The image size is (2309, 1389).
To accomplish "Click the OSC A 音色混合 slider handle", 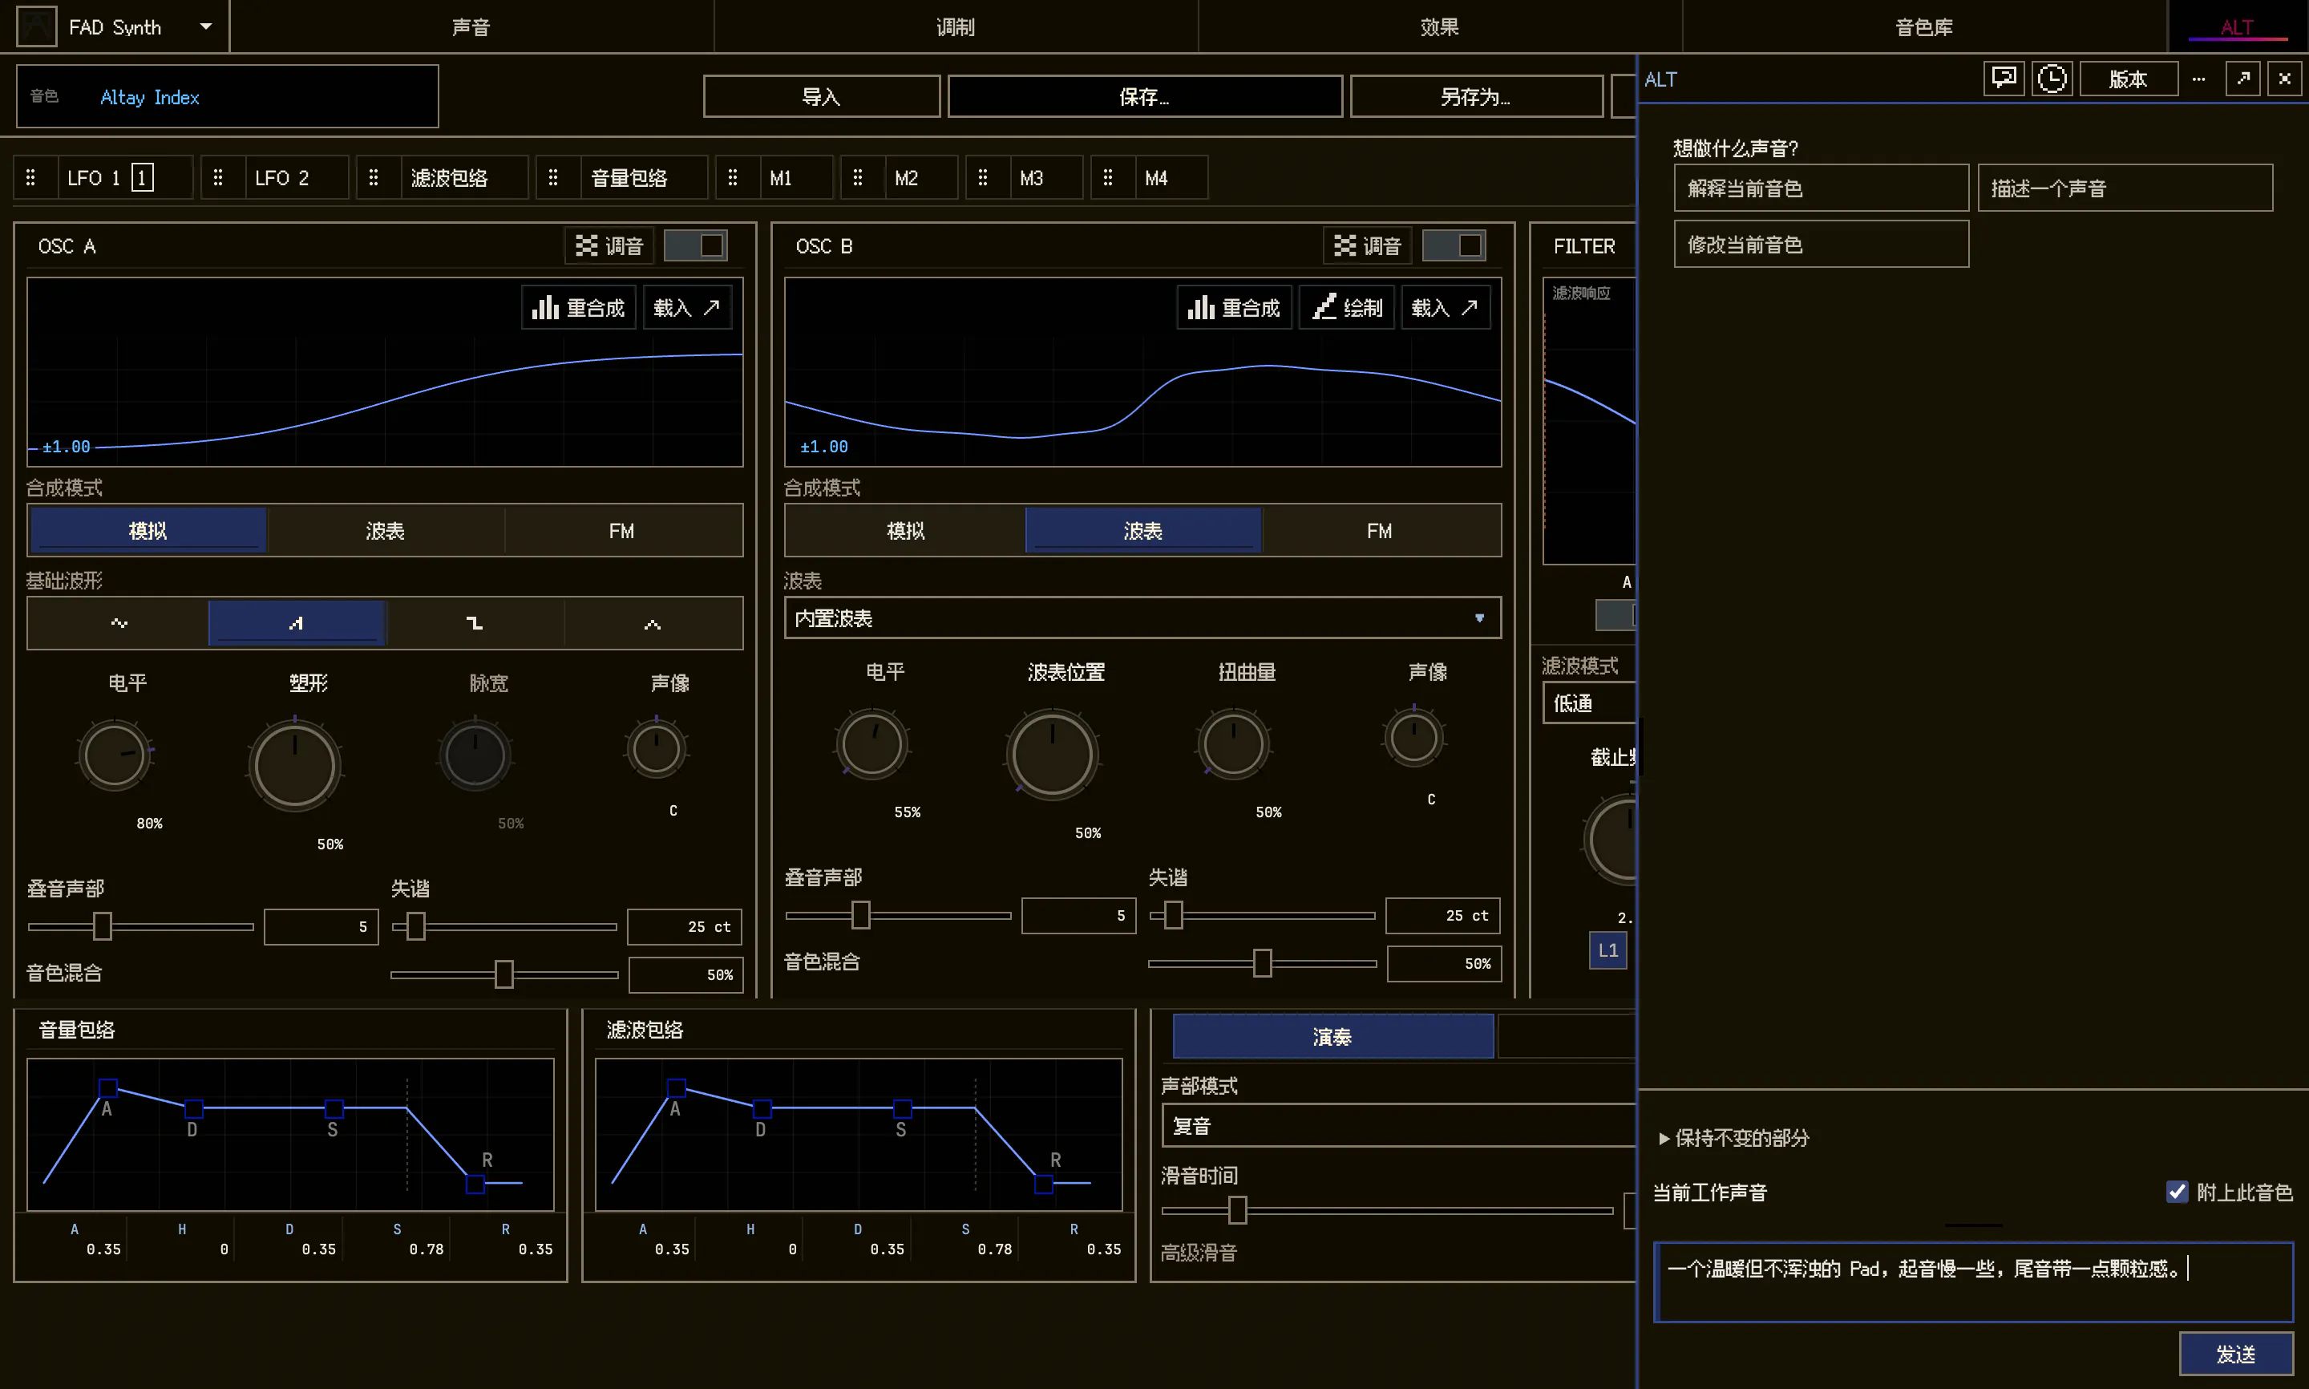I will [x=503, y=974].
